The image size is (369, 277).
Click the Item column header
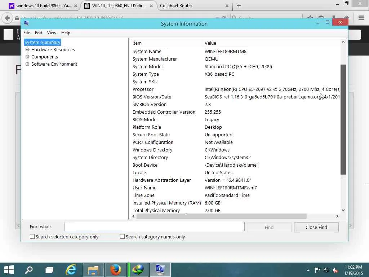click(137, 43)
